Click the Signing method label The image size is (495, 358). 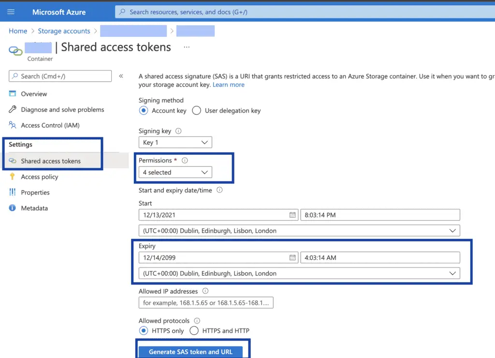pyautogui.click(x=161, y=100)
